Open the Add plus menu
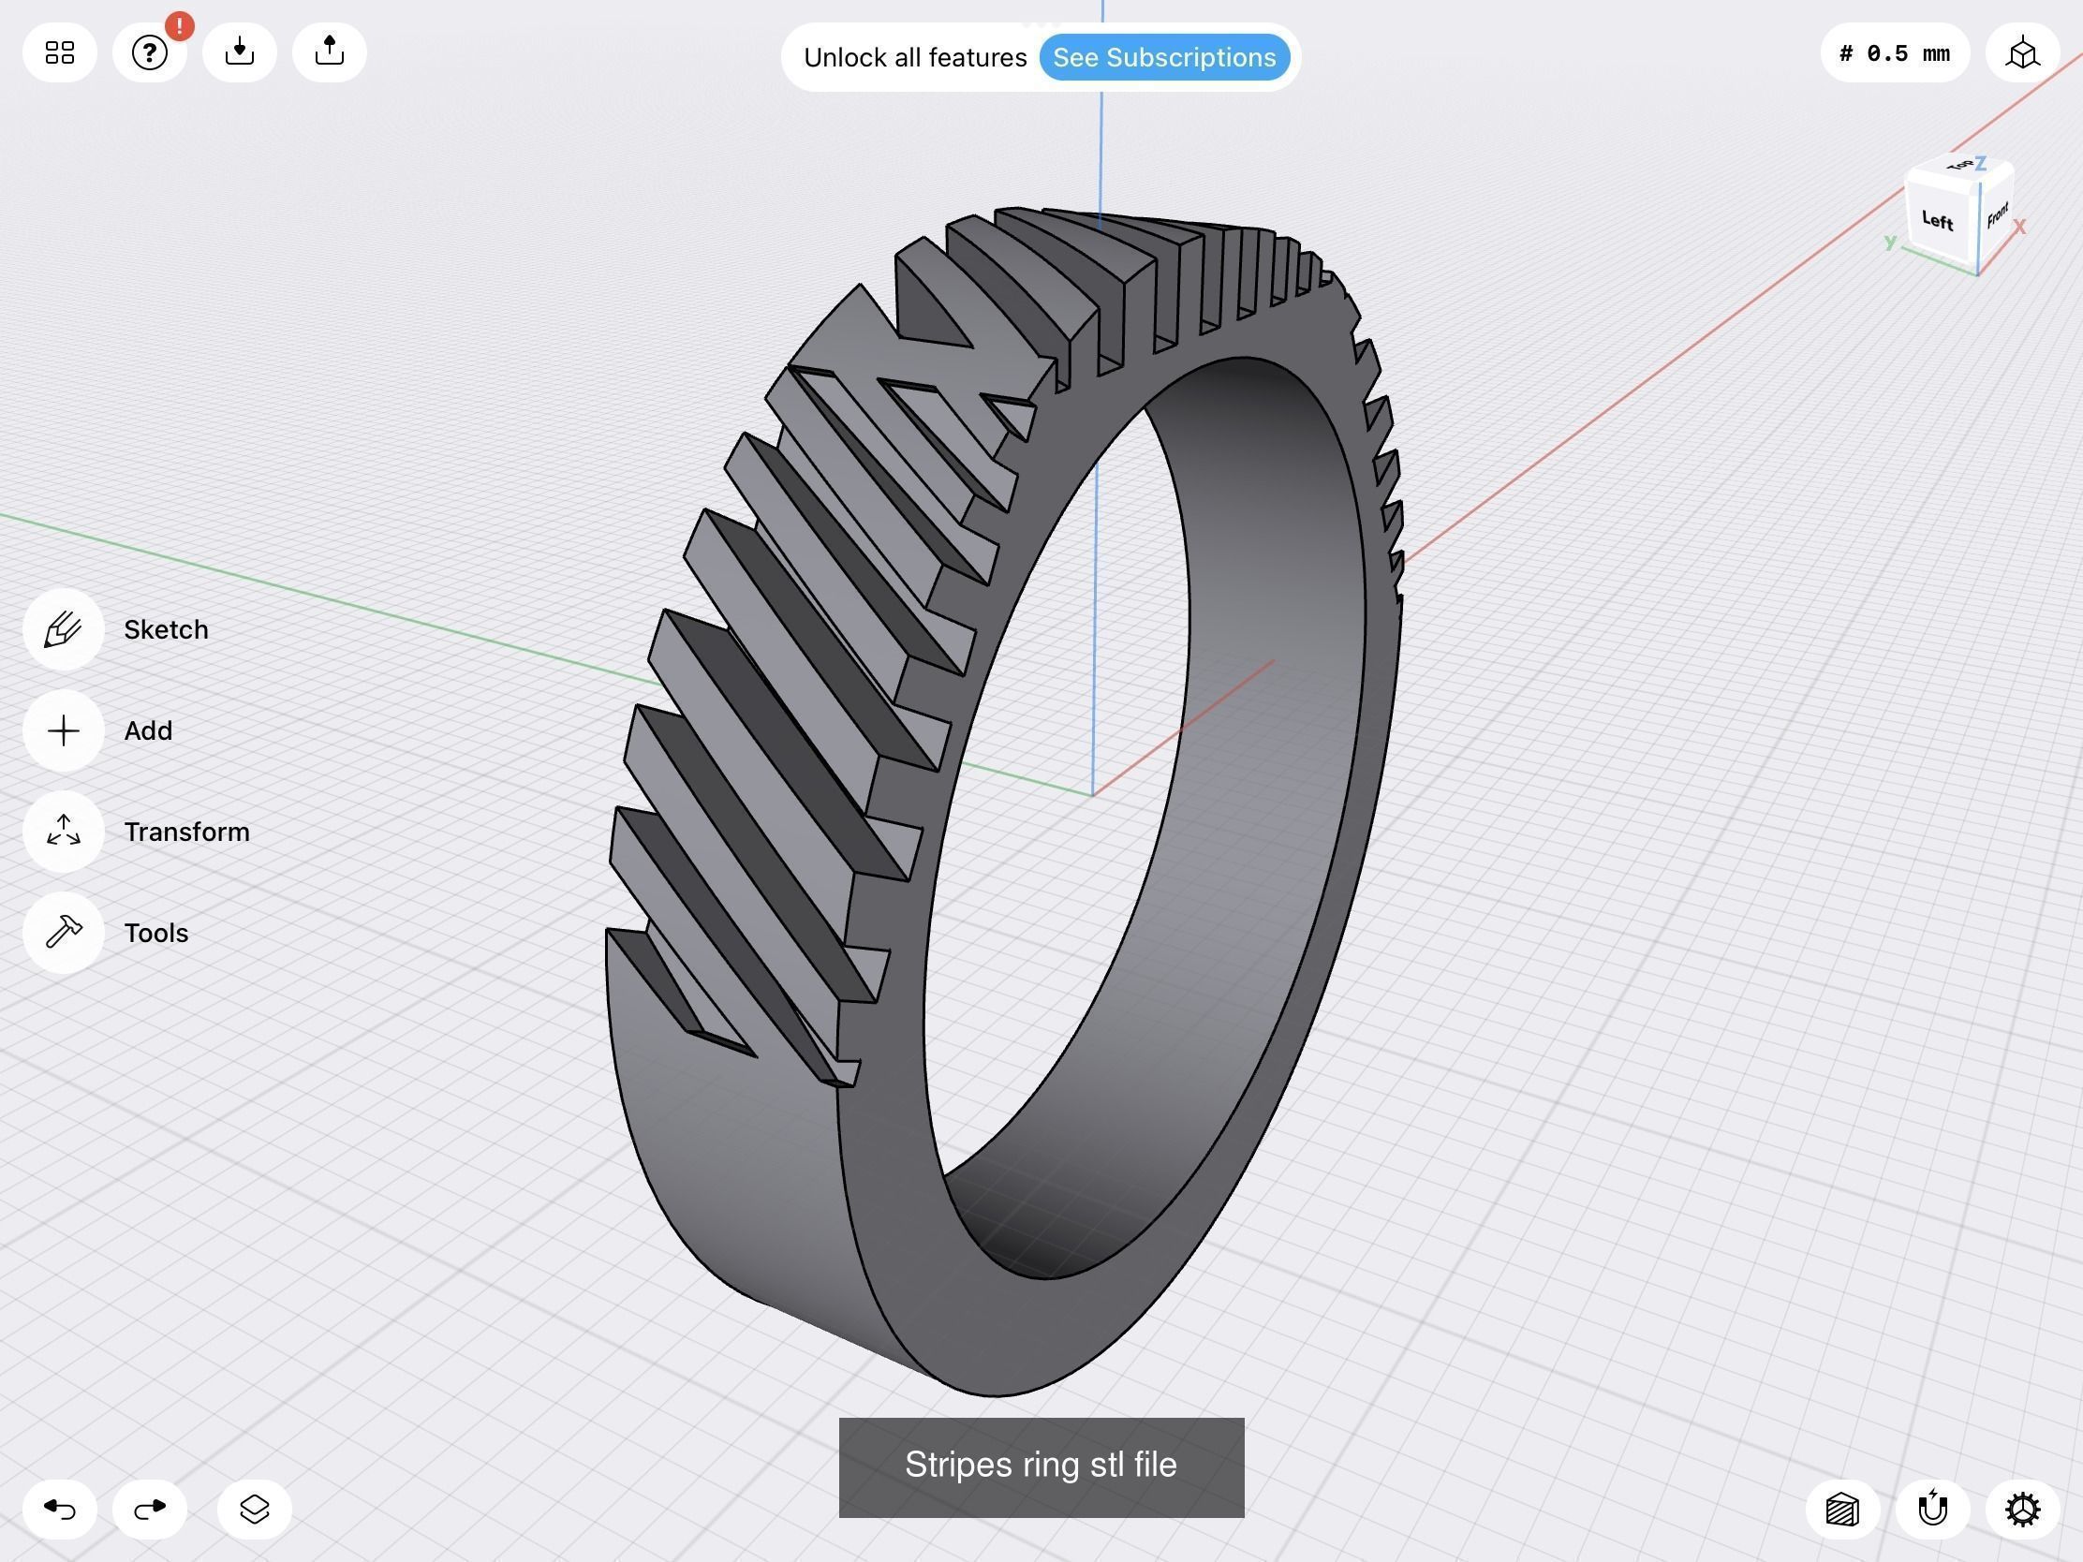Image resolution: width=2083 pixels, height=1562 pixels. (63, 730)
